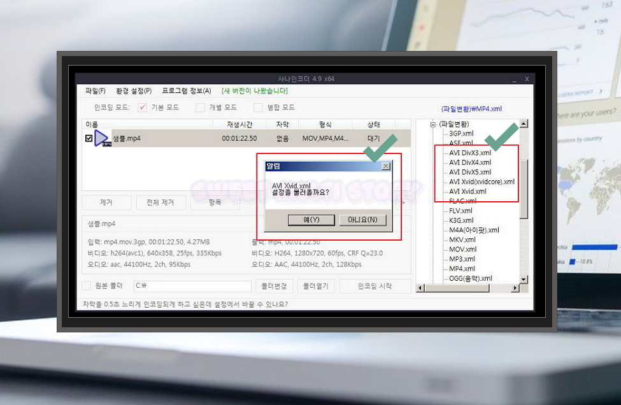
Task: Select MP4.xml preset
Action: pos(462,269)
